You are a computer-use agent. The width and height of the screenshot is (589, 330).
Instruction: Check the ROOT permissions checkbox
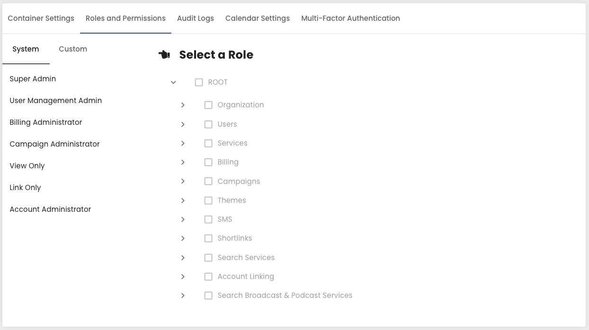click(x=199, y=82)
